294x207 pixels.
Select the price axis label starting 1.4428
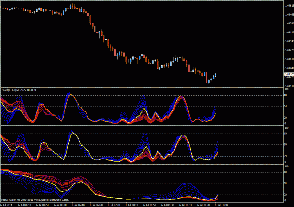pyautogui.click(x=289, y=24)
